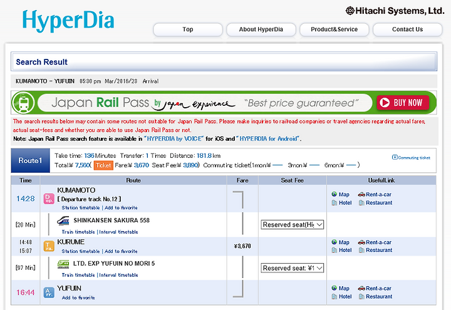Click the HyperDia logo
This screenshot has width=451, height=310.
[68, 21]
